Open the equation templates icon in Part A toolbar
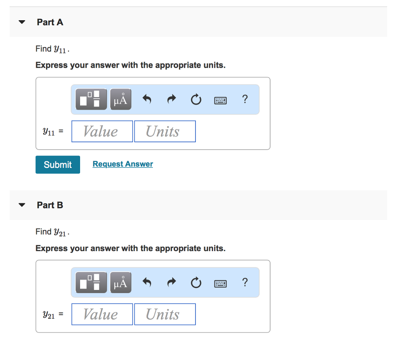Viewport: 398px width, 337px height. pos(90,99)
